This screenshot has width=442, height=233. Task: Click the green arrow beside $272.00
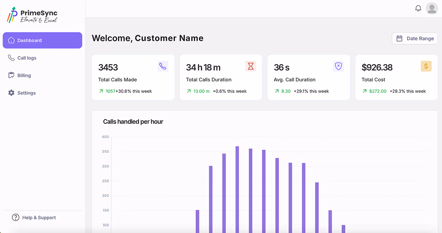[x=365, y=91]
